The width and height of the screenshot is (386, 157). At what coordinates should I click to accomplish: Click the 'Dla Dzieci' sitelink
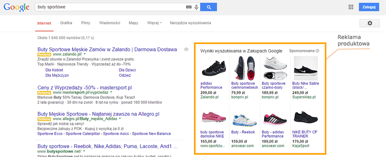tap(127, 70)
